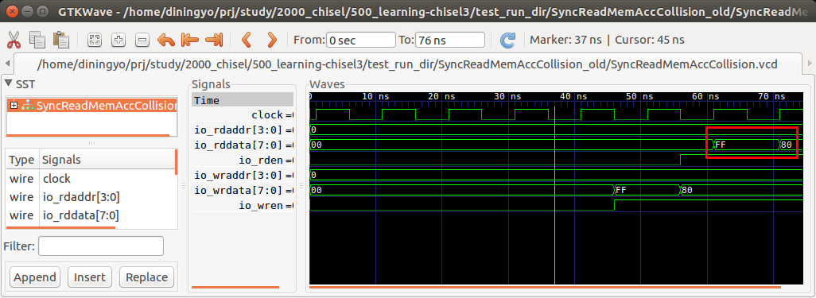Screen dimensions: 816x298
Task: Click the signal list vertical scrollbar
Action: pyautogui.click(x=176, y=162)
